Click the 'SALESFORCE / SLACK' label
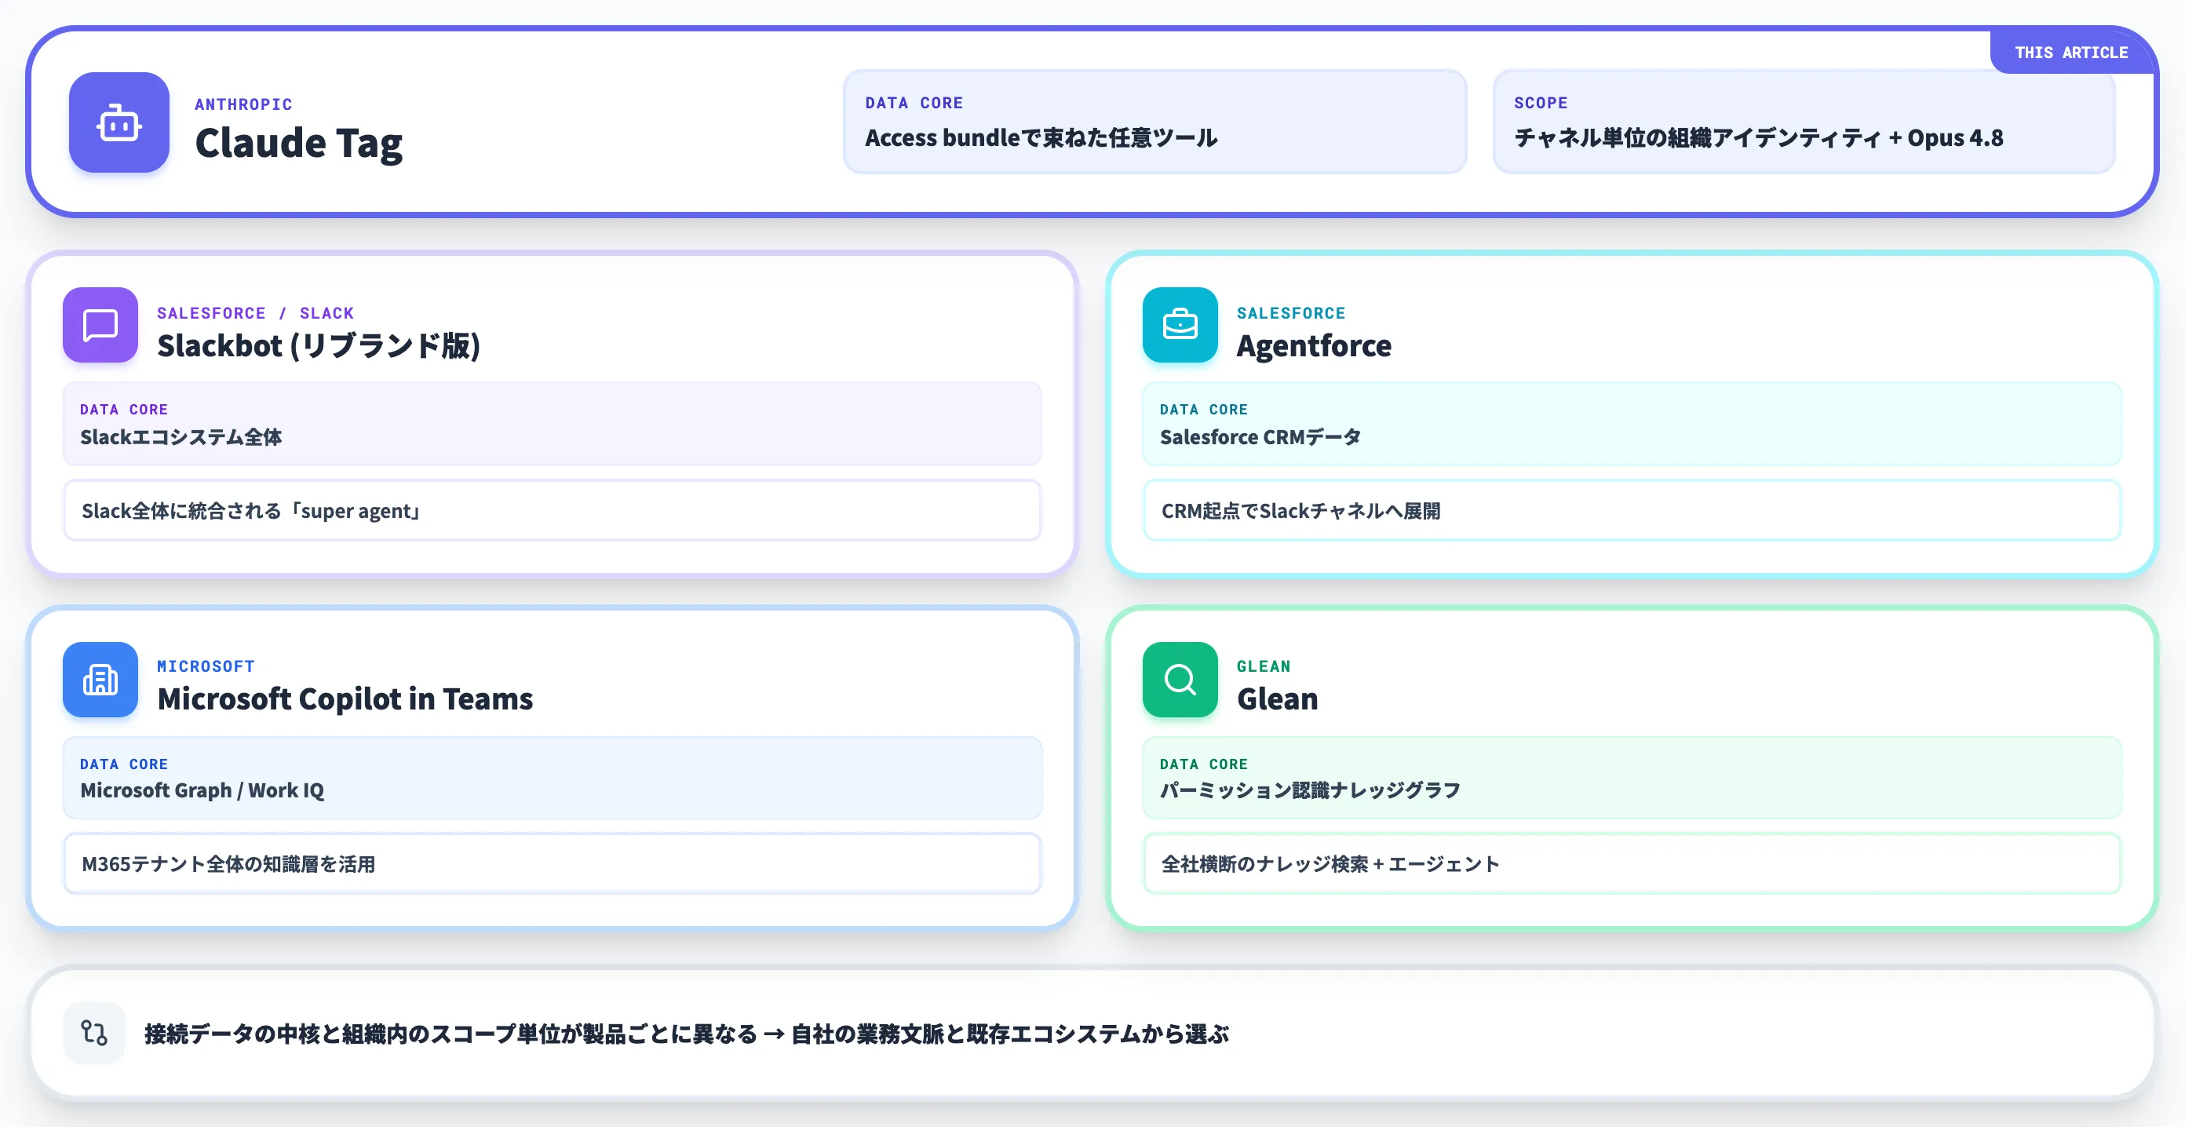The height and width of the screenshot is (1127, 2185). 255,313
